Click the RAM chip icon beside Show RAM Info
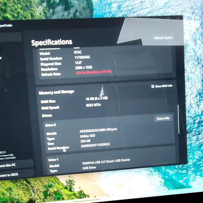The image size is (203, 203). point(153,86)
